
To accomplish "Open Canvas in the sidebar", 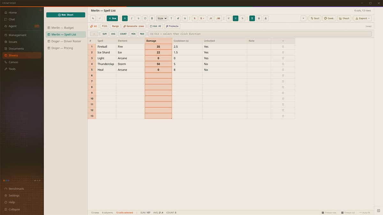I will [22, 62].
